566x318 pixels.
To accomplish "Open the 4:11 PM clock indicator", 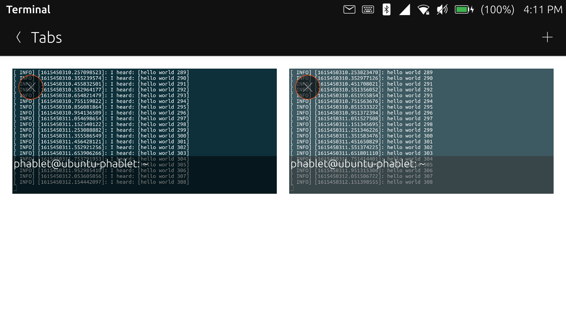I will [543, 10].
